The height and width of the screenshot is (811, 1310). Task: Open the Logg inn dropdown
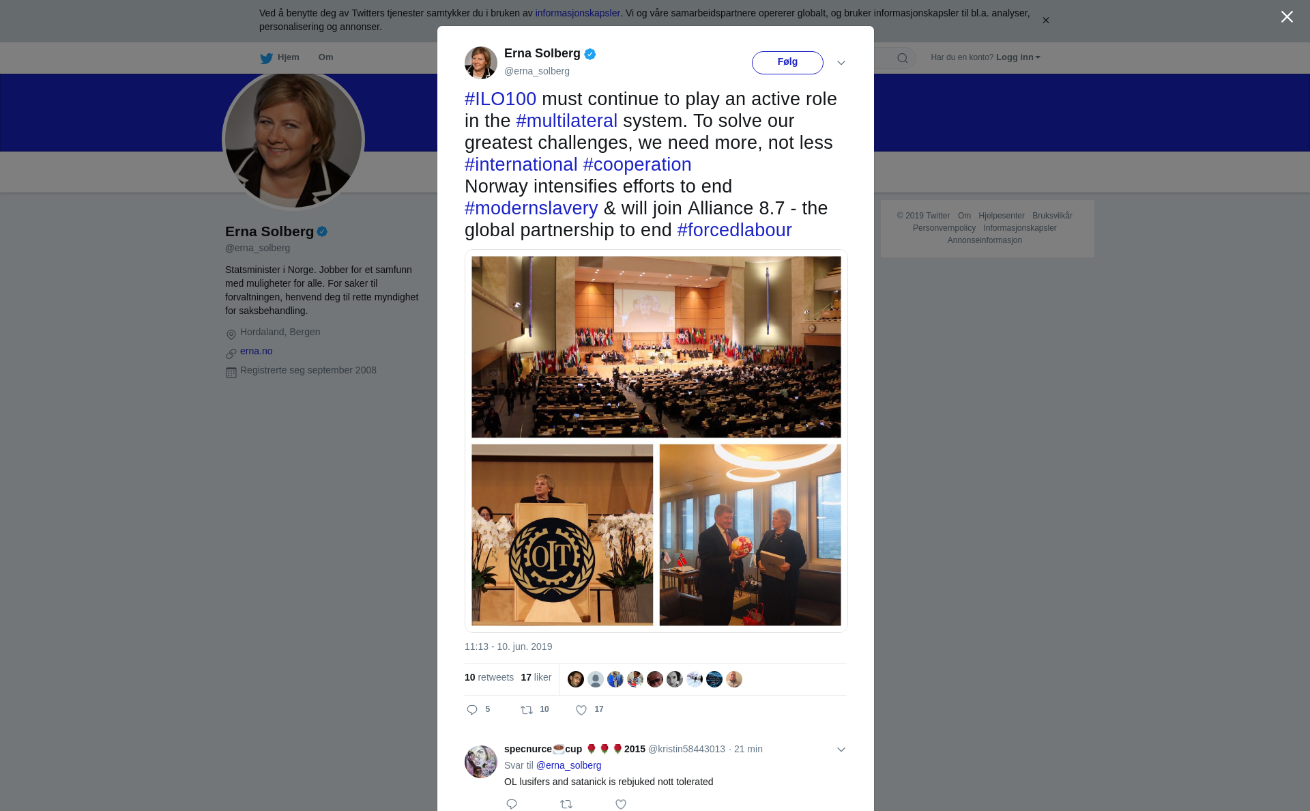tap(1018, 57)
